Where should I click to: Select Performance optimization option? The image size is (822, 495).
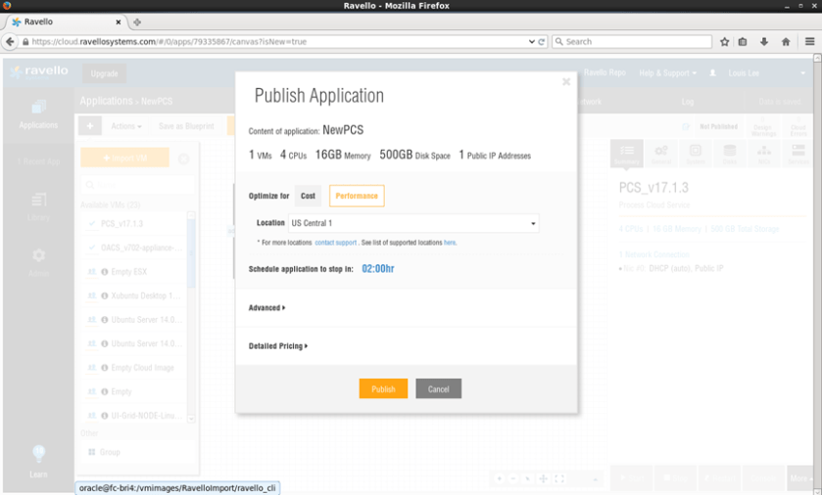click(357, 196)
